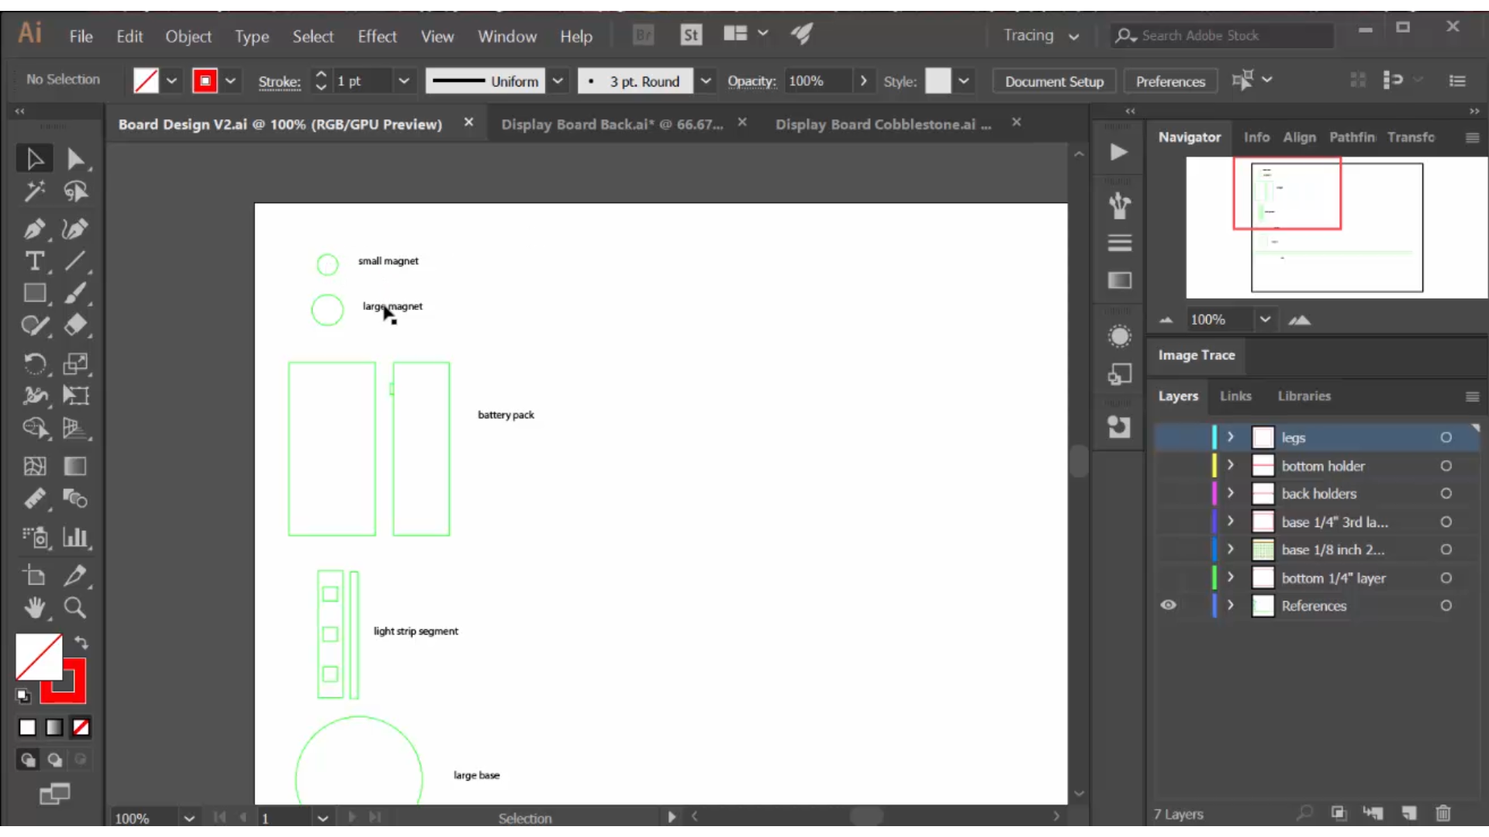The width and height of the screenshot is (1489, 837).
Task: Hide the References layer
Action: [x=1168, y=605]
